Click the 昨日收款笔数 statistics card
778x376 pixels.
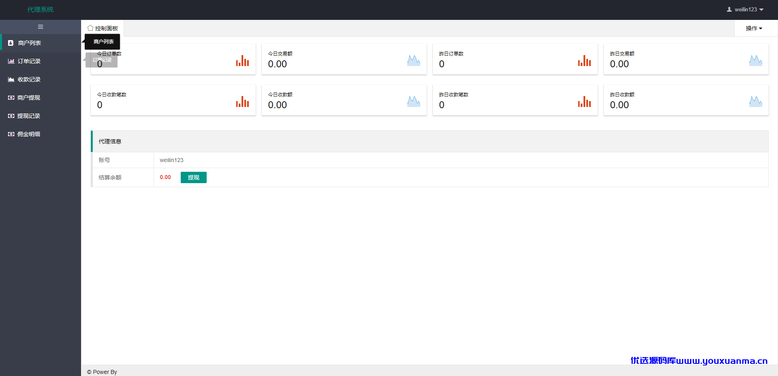coord(515,100)
